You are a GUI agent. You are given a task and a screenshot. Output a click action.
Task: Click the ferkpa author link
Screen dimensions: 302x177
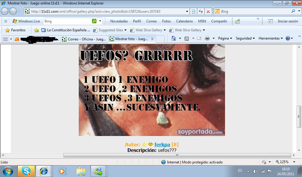[x=162, y=145]
